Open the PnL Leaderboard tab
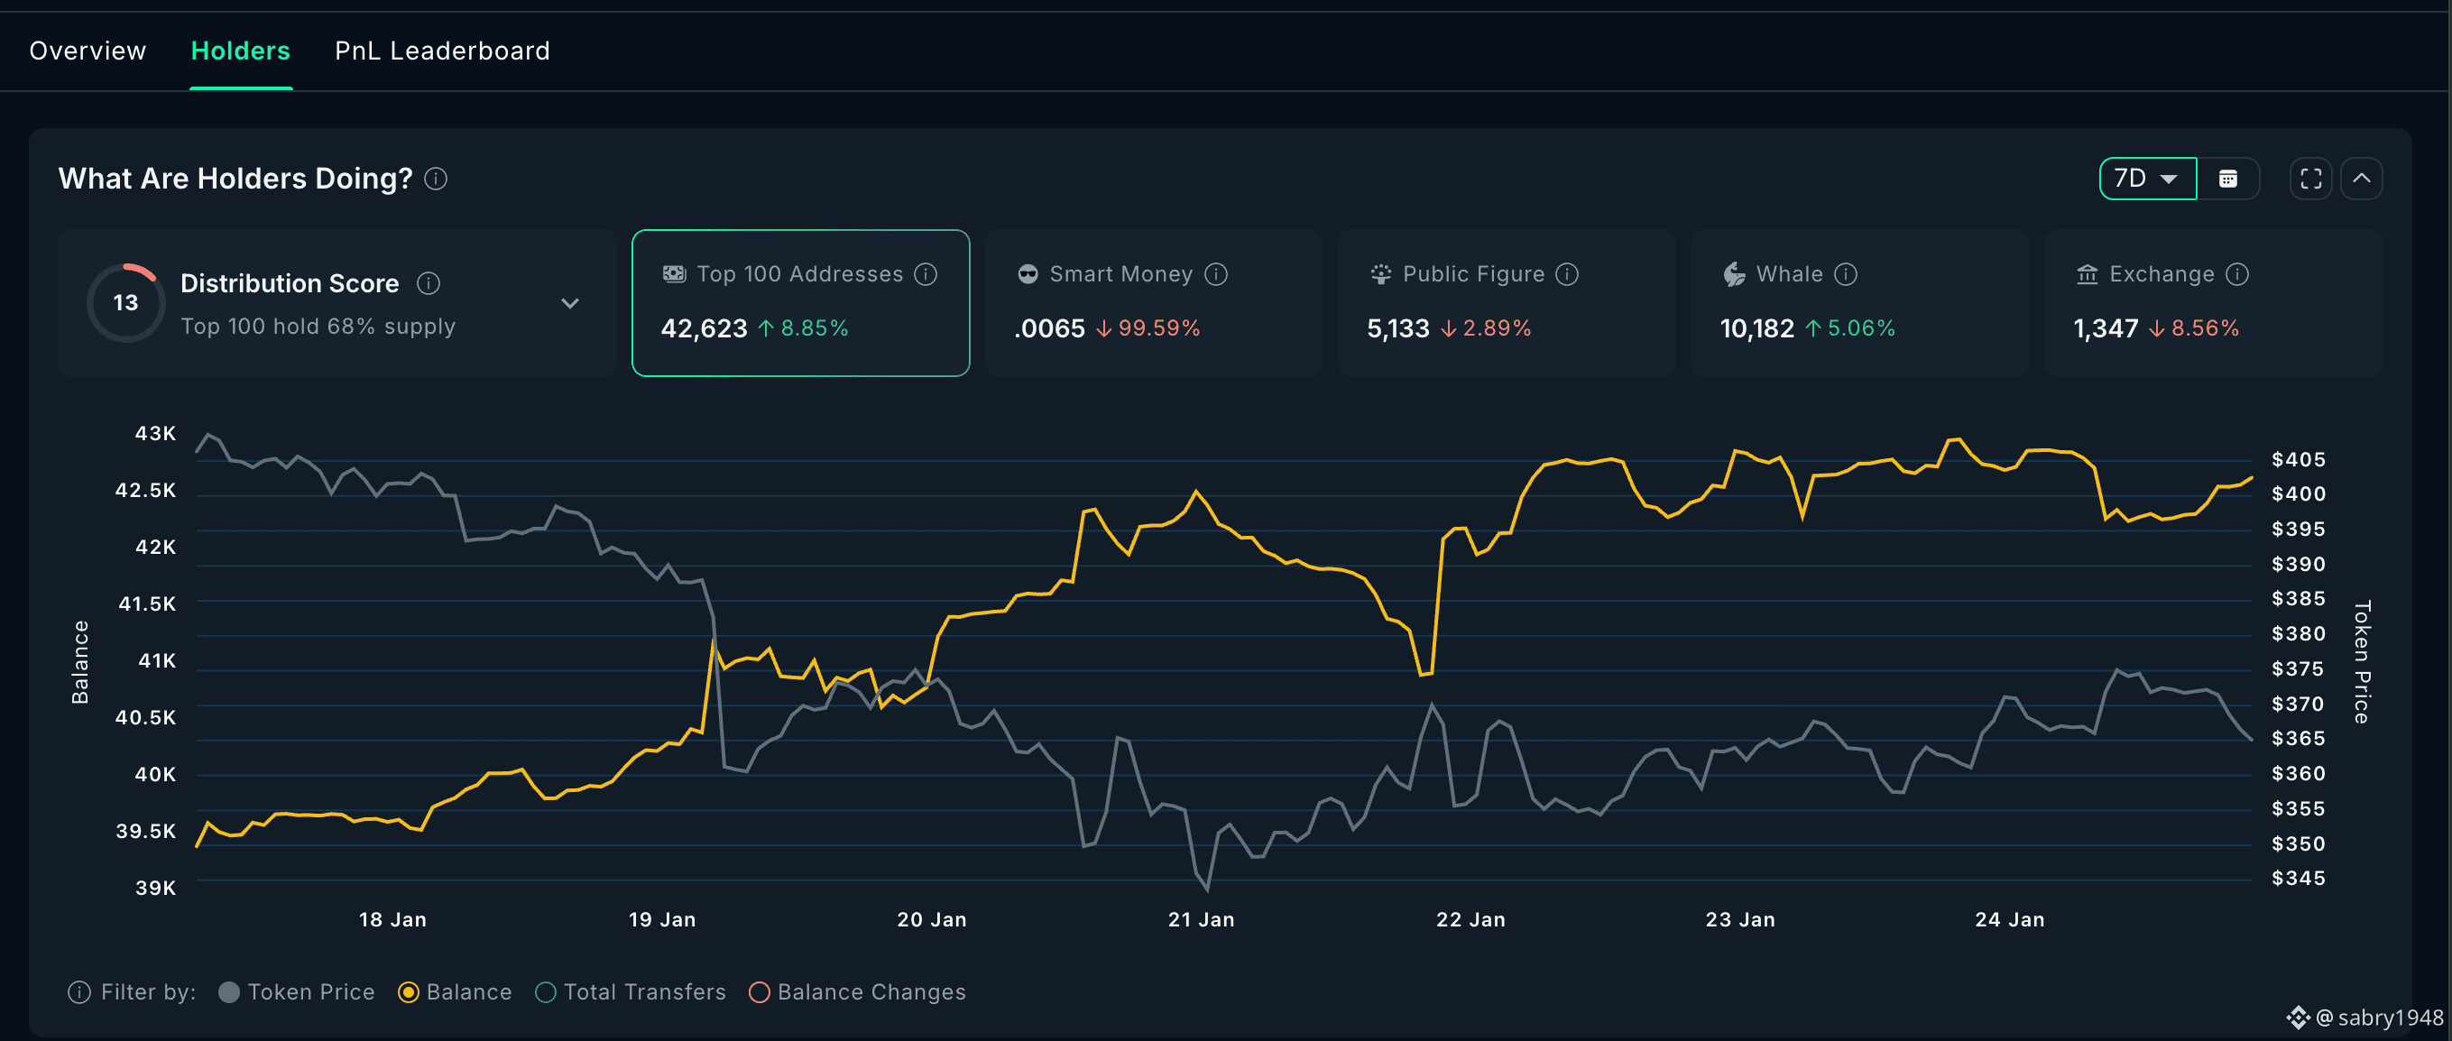 click(442, 51)
